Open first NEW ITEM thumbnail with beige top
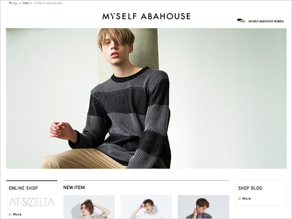 click(x=89, y=206)
